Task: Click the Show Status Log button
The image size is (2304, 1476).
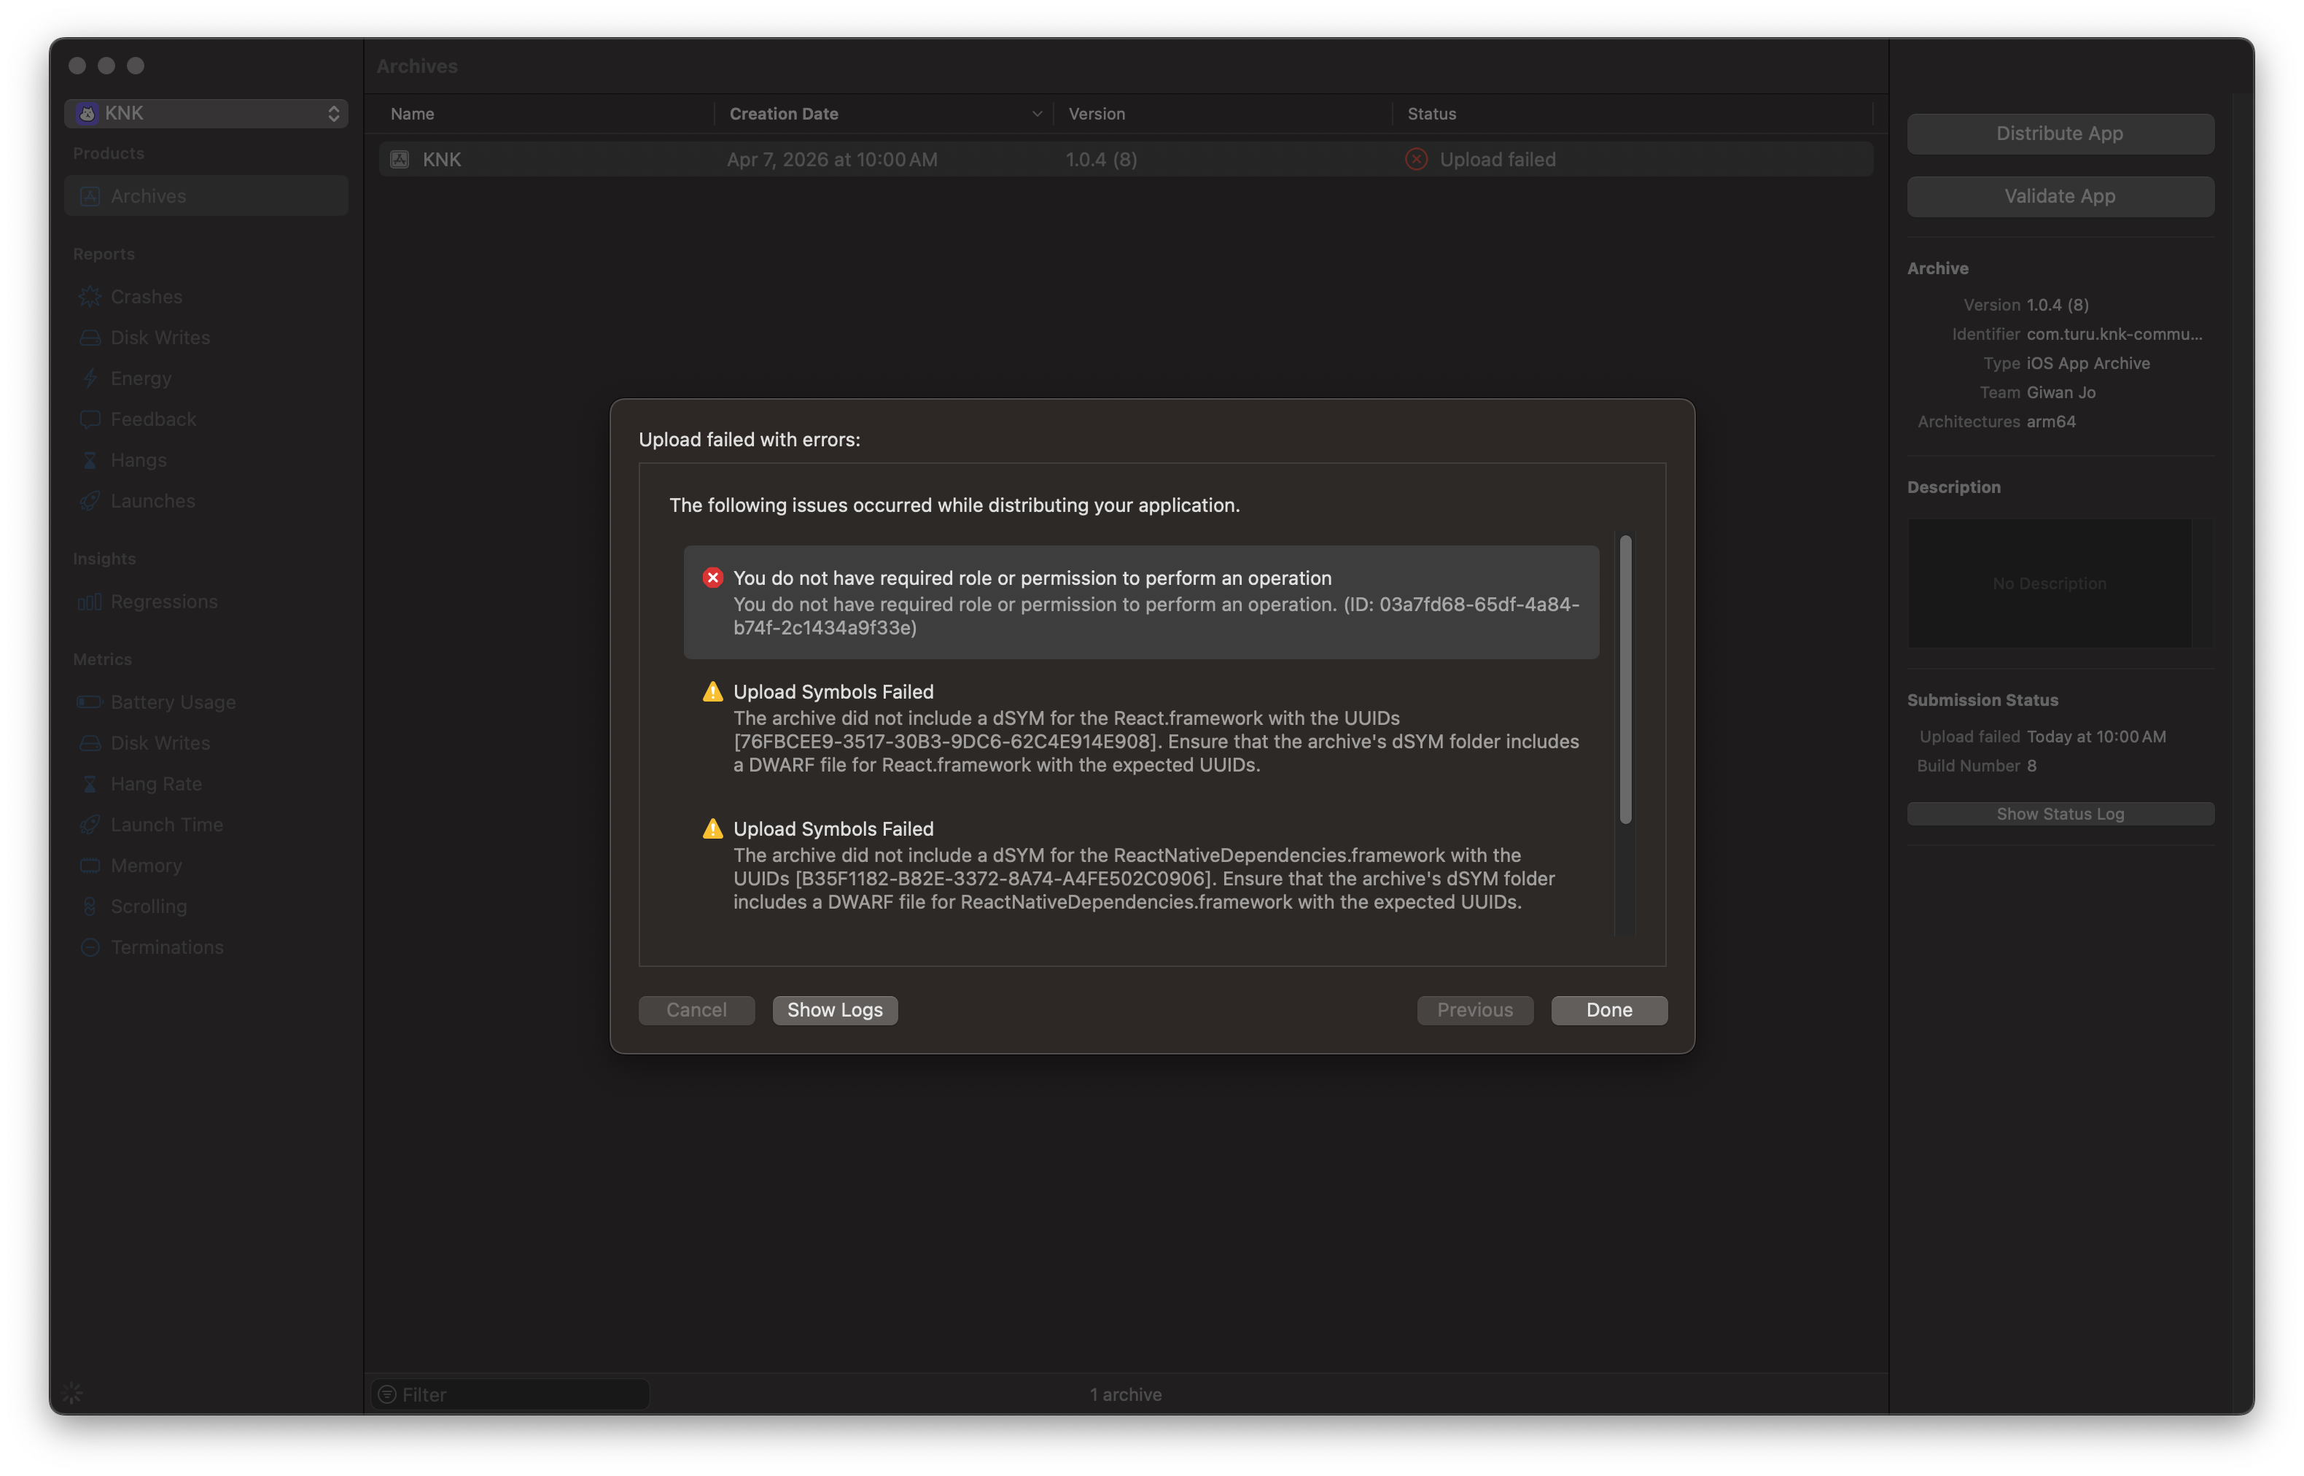Action: pos(2060,814)
